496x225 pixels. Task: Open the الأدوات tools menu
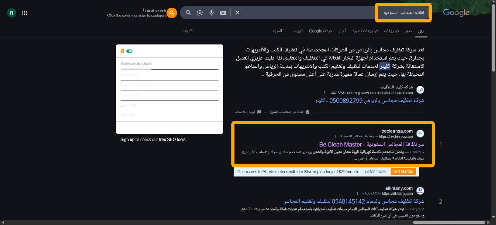[188, 31]
